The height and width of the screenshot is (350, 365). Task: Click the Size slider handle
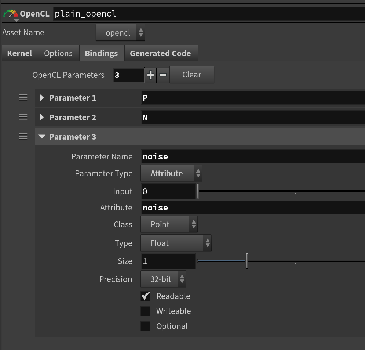click(x=247, y=261)
